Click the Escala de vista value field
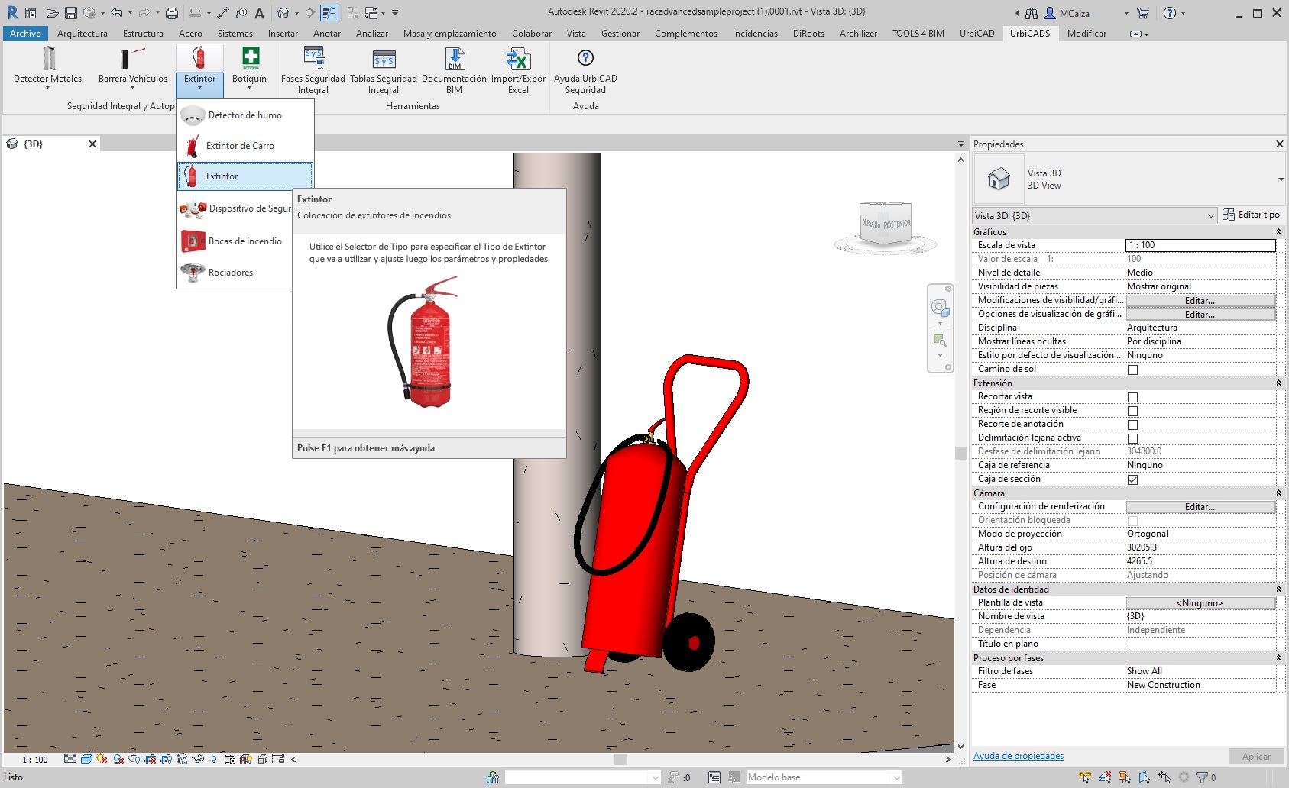The height and width of the screenshot is (788, 1289). 1200,245
